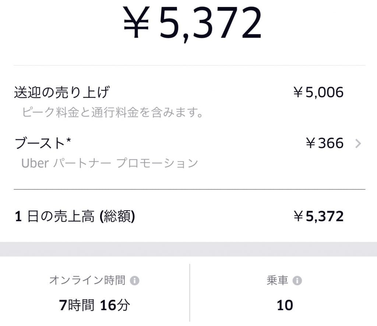
Task: Click the vertical divider between online time and rides
Action: pyautogui.click(x=190, y=294)
